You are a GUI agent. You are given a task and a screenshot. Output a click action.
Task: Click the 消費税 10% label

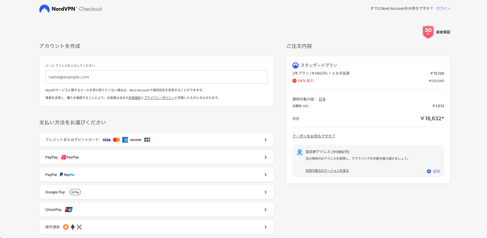click(x=300, y=106)
